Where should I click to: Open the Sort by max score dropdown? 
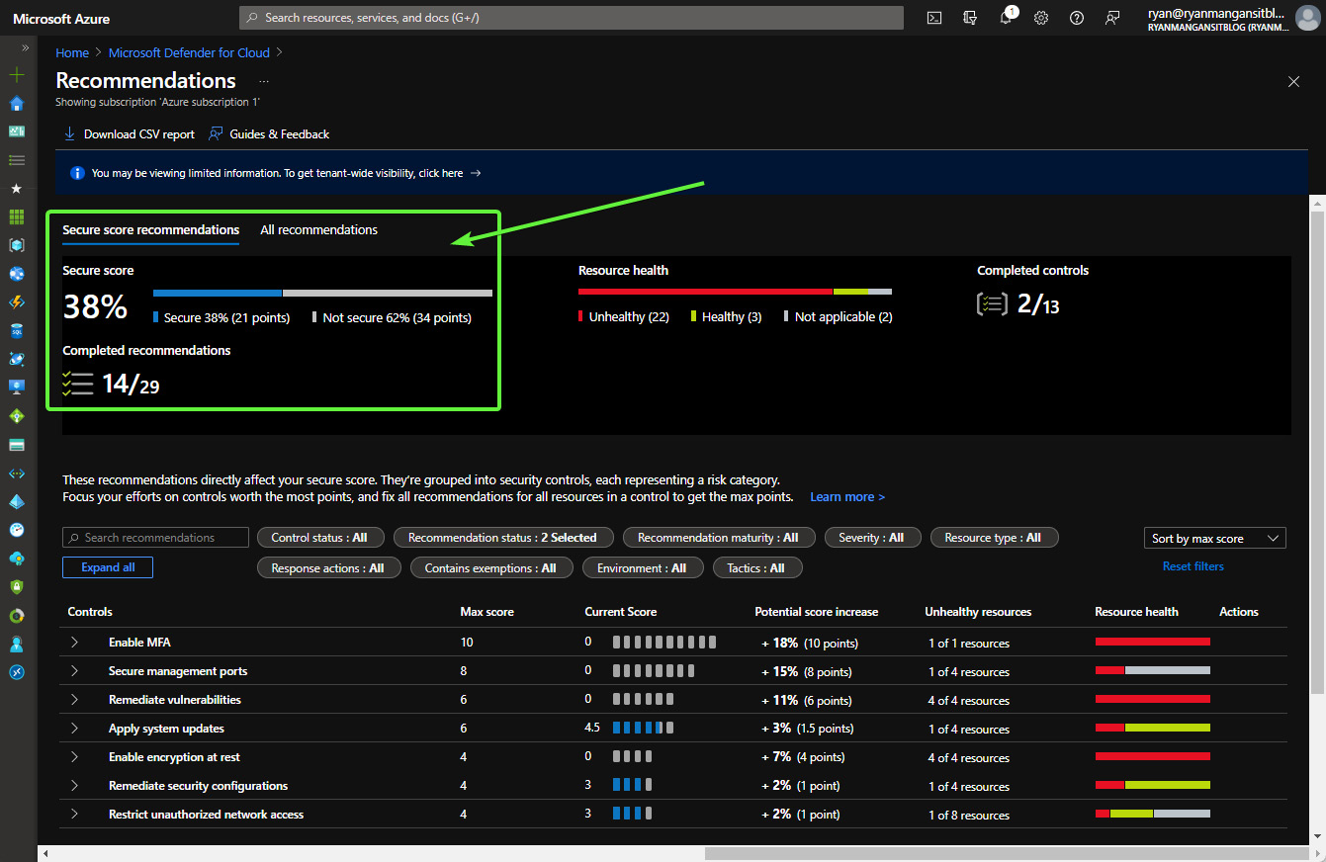(x=1213, y=538)
